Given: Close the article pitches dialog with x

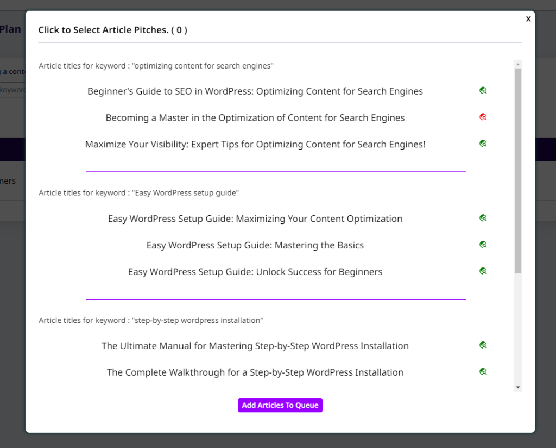Looking at the screenshot, I should [x=528, y=19].
